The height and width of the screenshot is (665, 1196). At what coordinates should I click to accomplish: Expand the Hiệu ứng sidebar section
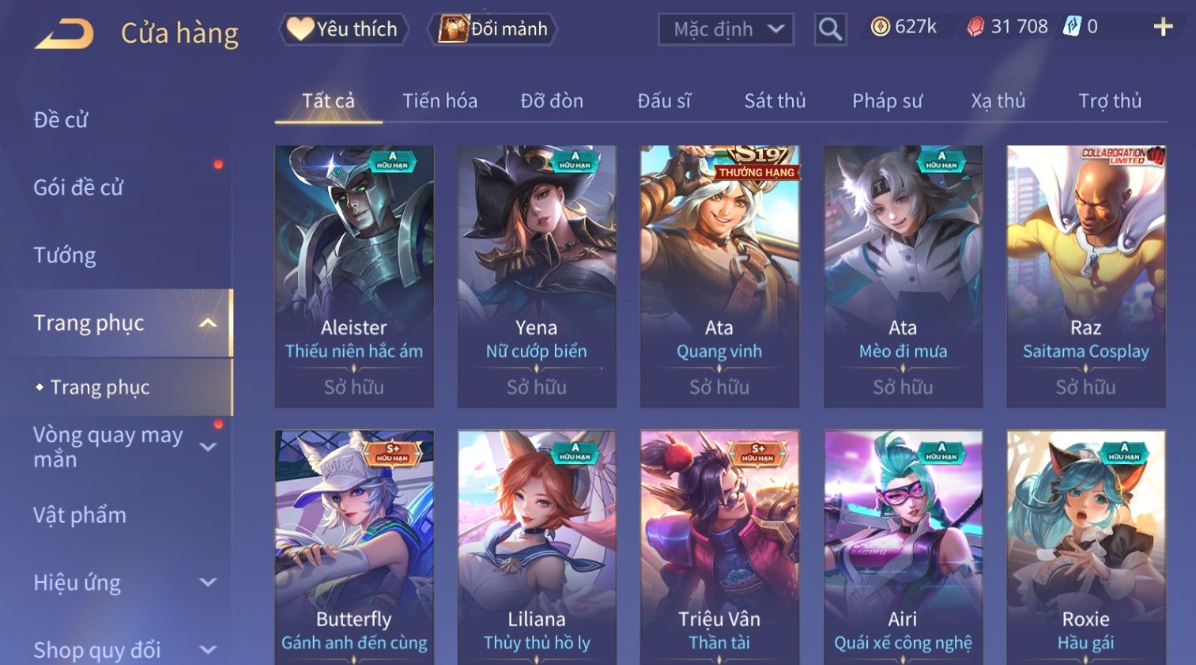[208, 583]
